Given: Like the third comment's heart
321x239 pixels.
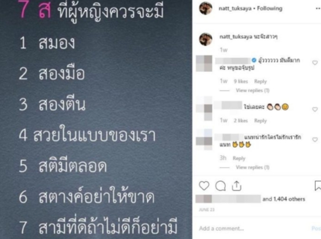Looking at the screenshot, I should click(x=315, y=140).
